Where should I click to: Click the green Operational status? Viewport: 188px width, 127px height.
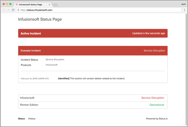coord(157,105)
